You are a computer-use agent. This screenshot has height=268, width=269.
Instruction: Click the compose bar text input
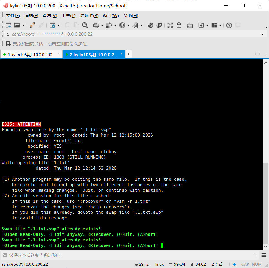click(130, 255)
